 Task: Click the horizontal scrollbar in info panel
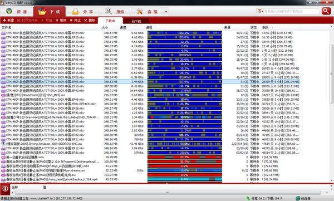[x=167, y=193]
